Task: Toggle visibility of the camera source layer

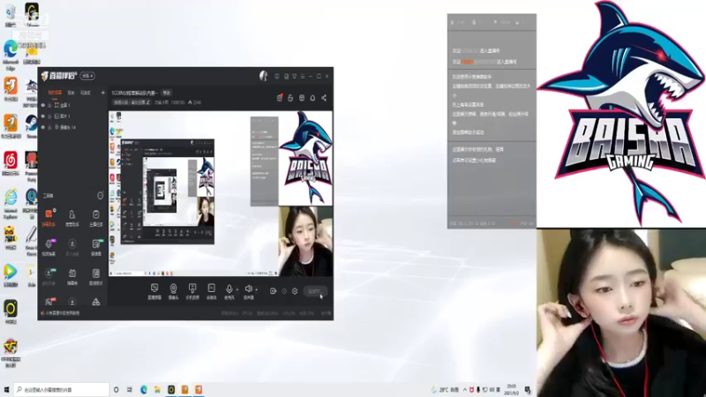Action: point(43,127)
